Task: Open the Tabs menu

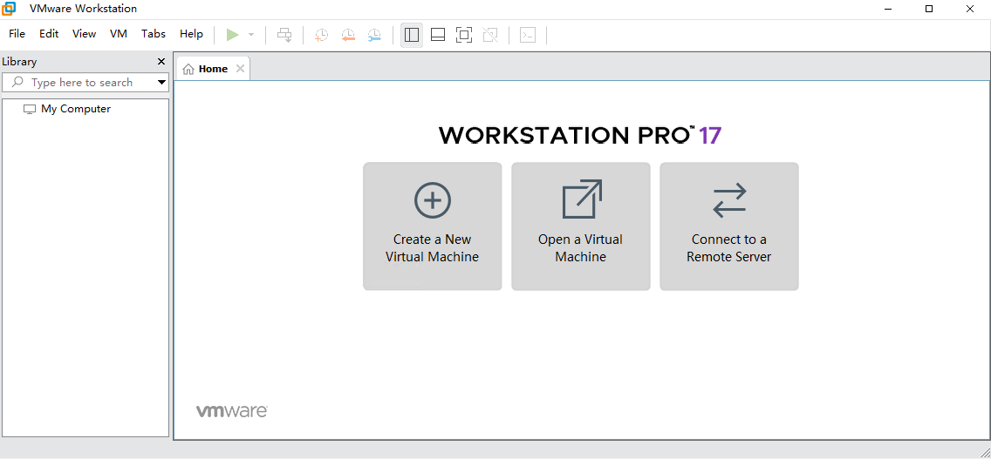Action: tap(154, 34)
